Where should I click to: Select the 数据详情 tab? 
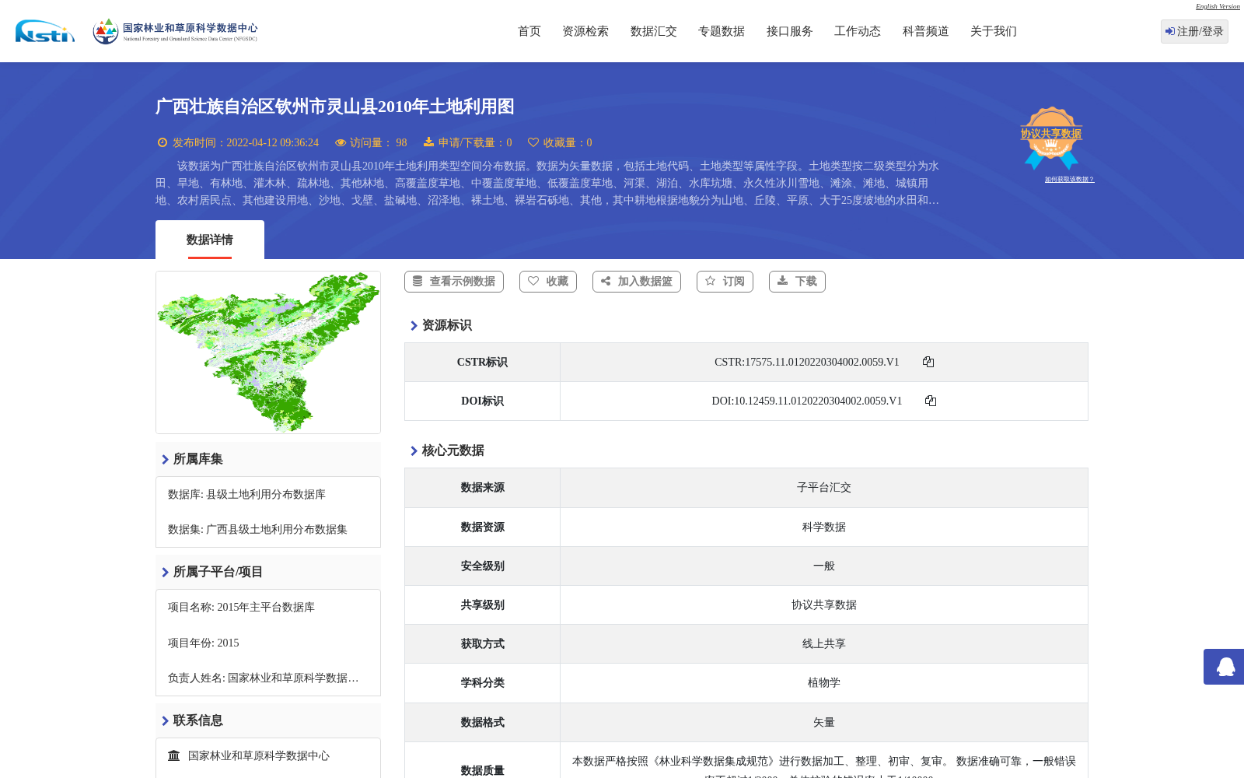pyautogui.click(x=210, y=240)
